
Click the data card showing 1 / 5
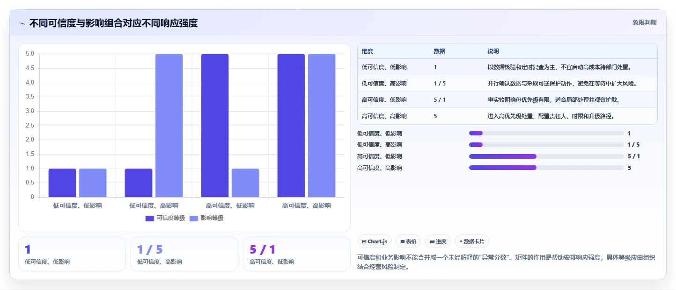pos(184,254)
